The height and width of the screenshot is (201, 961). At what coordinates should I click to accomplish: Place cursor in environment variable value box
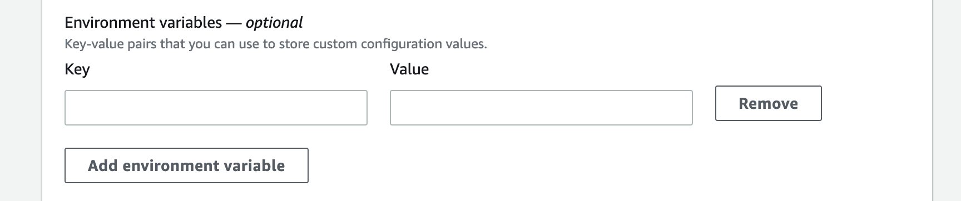(541, 108)
